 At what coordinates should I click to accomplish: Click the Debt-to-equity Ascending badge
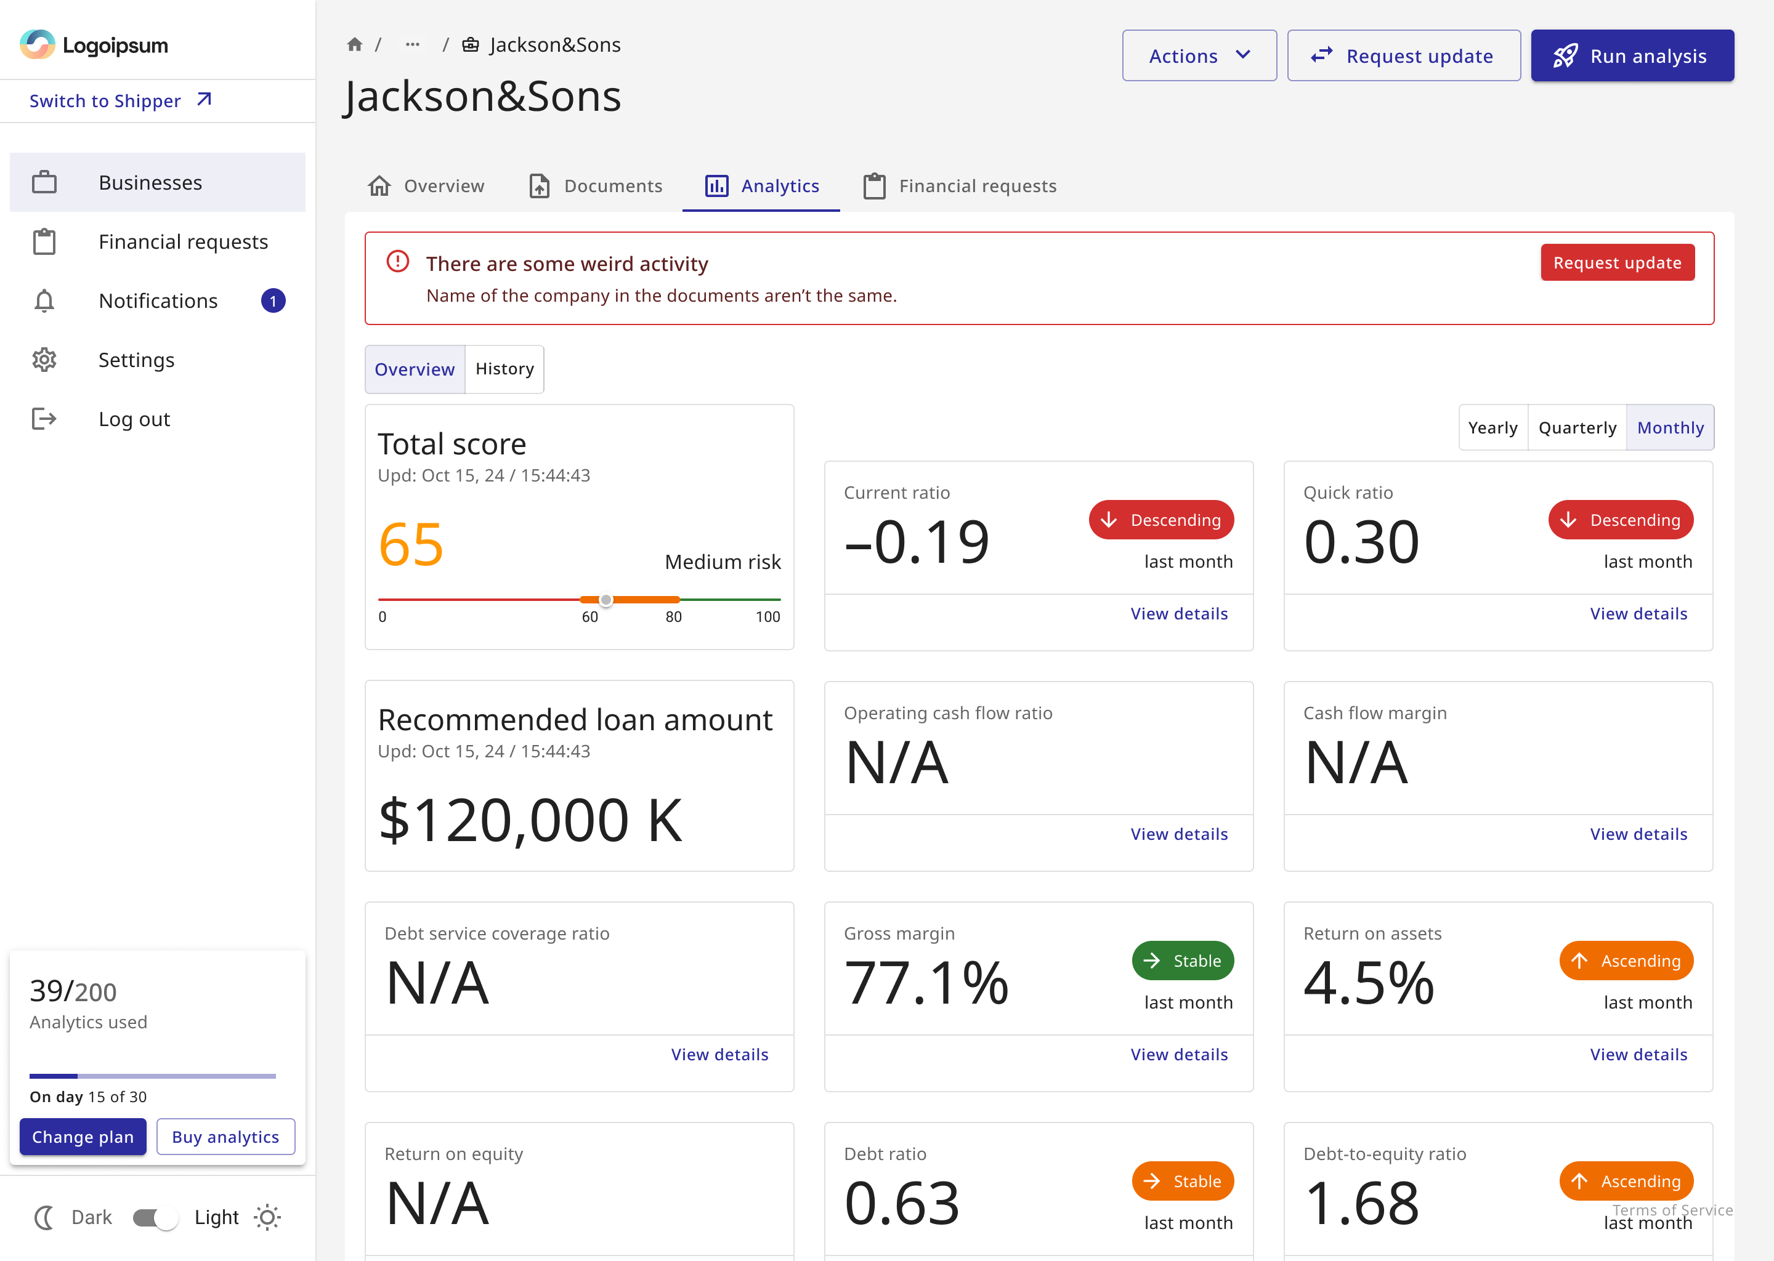click(1626, 1181)
